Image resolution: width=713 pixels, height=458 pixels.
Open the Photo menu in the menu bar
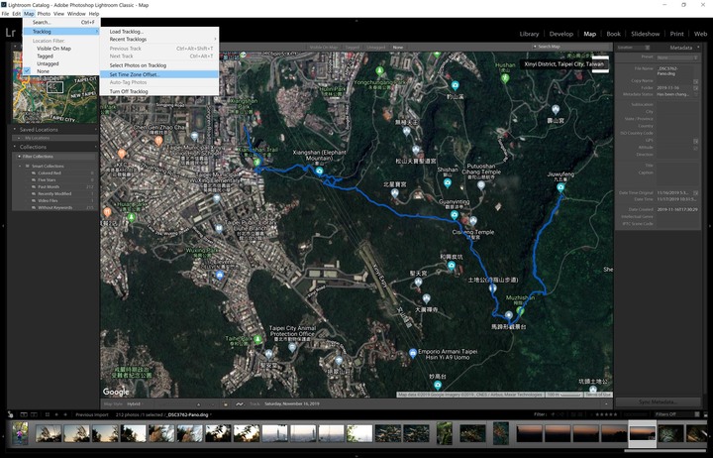(x=44, y=14)
